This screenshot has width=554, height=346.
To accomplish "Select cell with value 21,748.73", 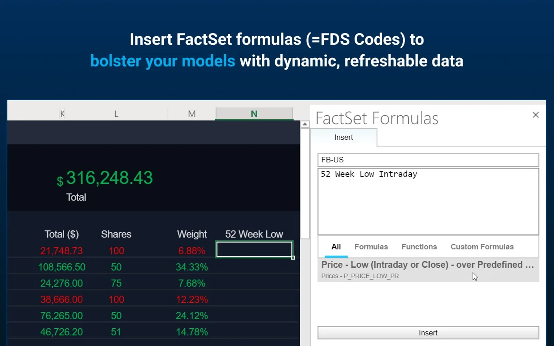I will click(x=62, y=251).
